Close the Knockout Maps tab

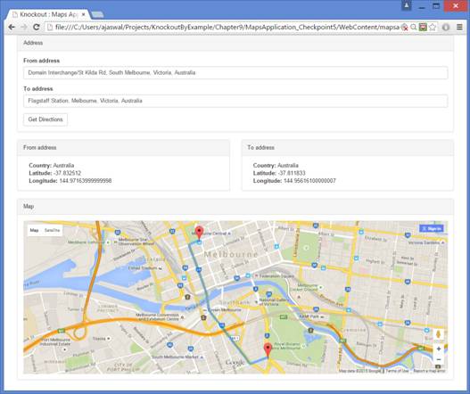pos(84,14)
